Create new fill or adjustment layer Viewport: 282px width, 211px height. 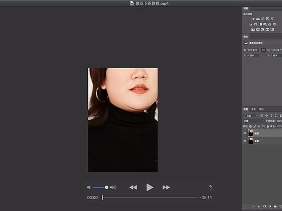pos(270,206)
